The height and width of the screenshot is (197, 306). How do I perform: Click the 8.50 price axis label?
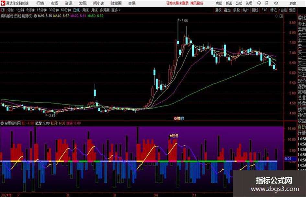tap(292, 23)
